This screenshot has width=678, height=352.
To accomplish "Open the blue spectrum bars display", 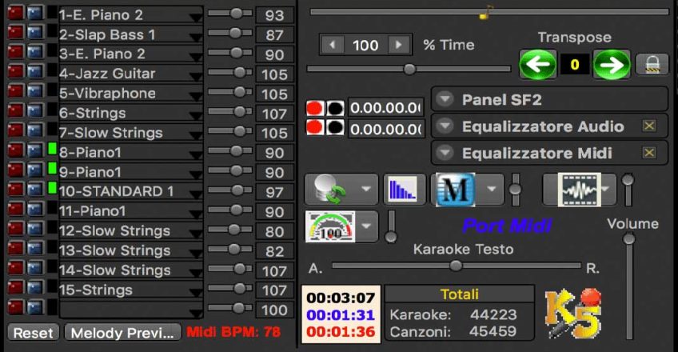I will [405, 190].
